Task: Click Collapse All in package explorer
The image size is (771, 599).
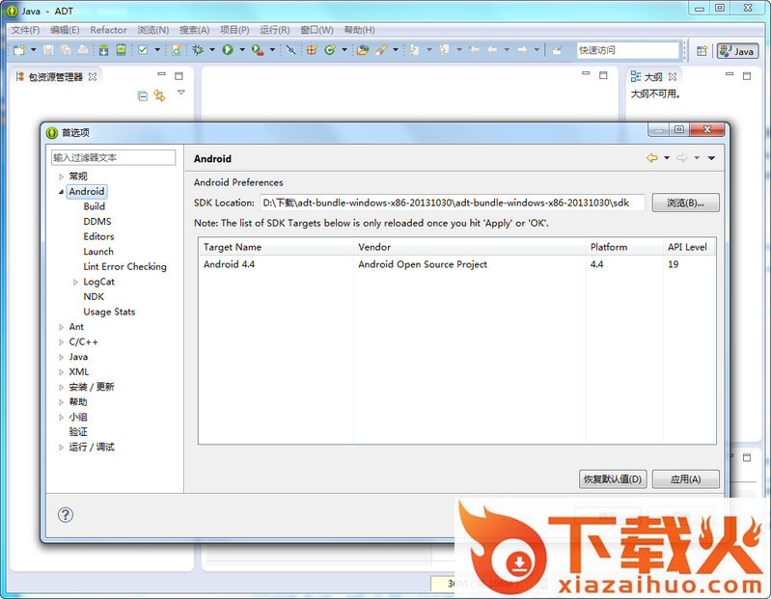Action: [x=143, y=95]
